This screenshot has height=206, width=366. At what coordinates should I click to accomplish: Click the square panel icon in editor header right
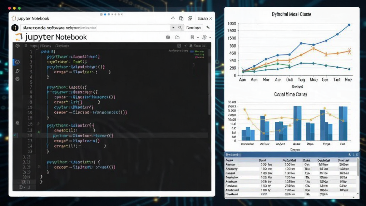[179, 46]
